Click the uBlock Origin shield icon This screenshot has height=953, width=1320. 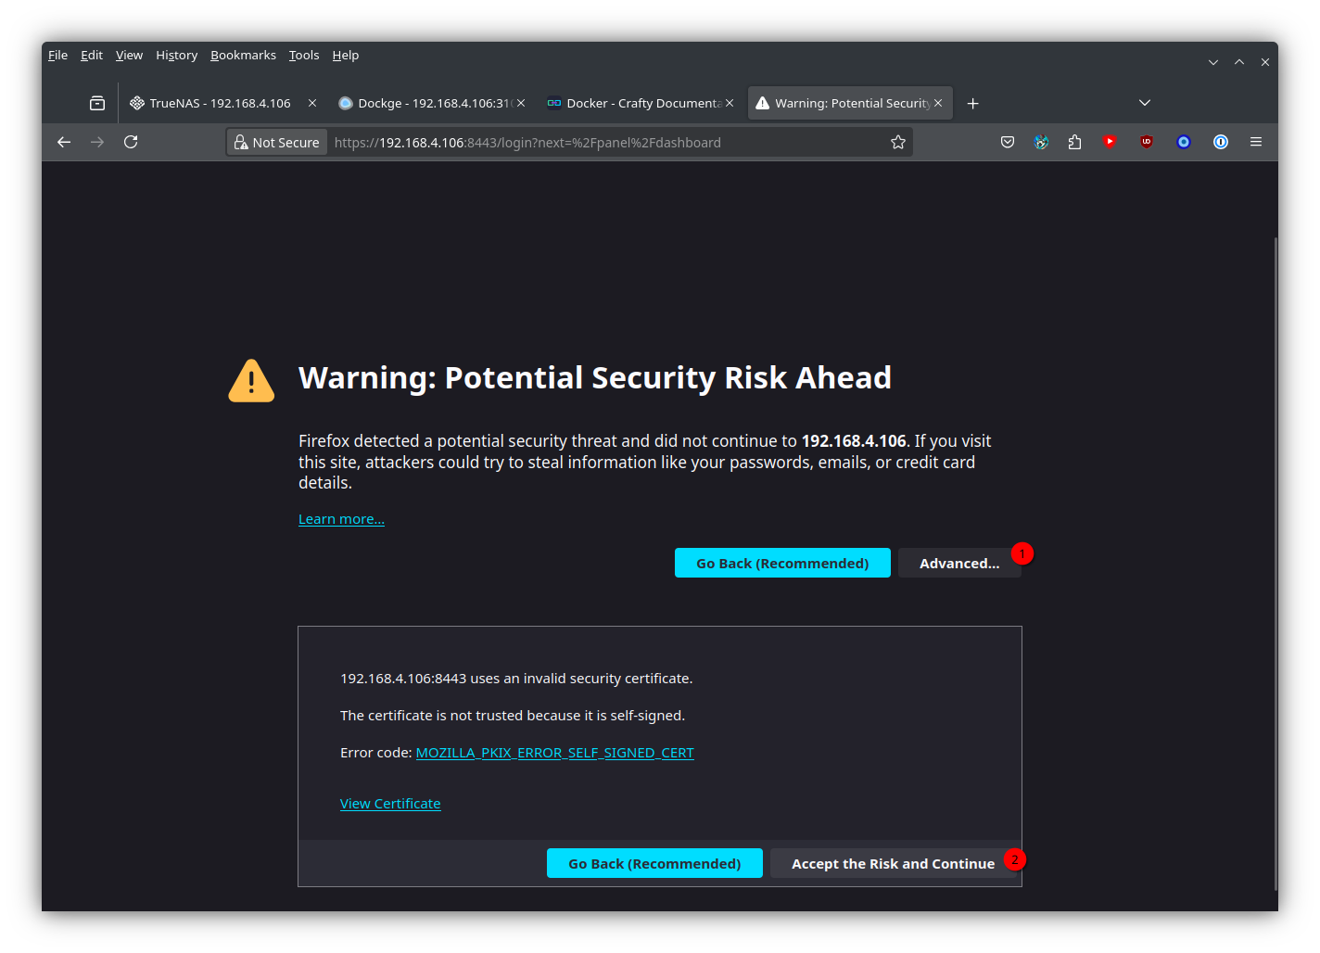click(x=1147, y=142)
